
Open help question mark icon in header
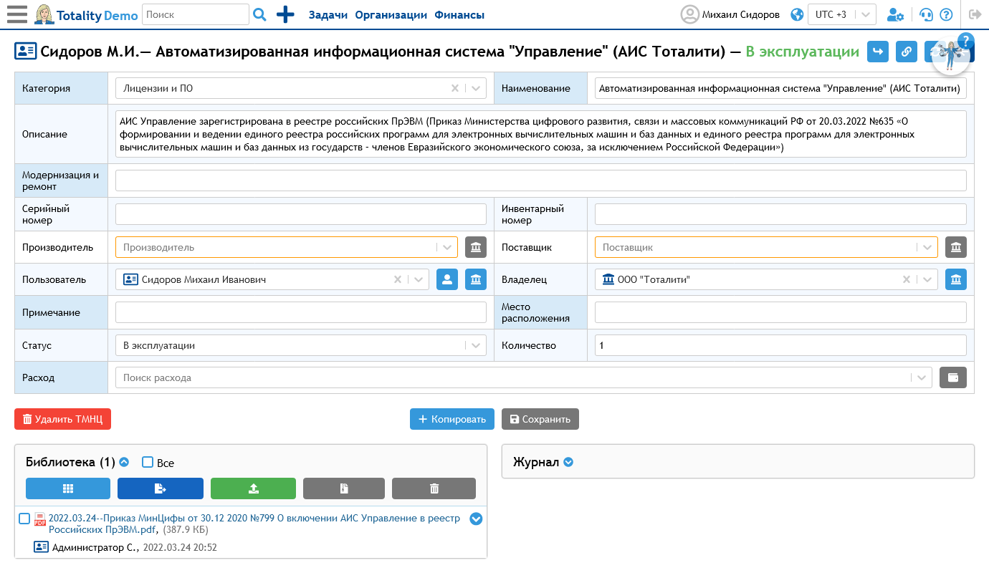coord(946,14)
